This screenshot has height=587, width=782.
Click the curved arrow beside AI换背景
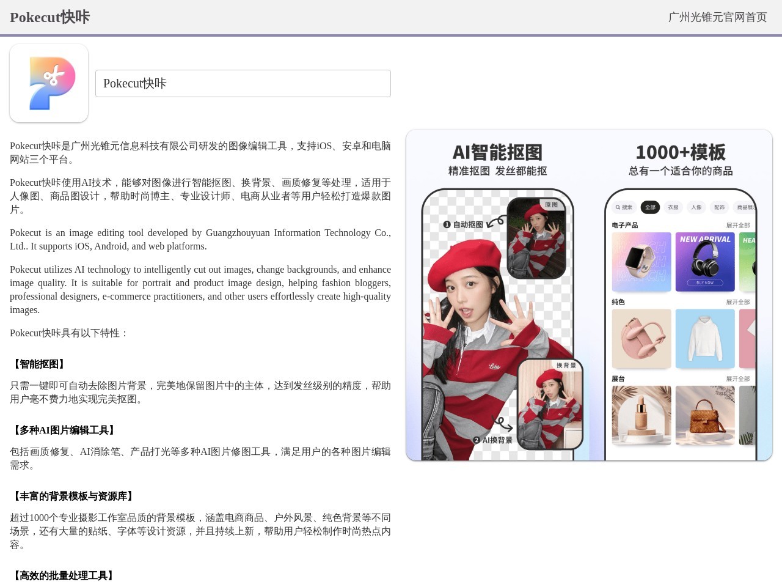coord(502,424)
